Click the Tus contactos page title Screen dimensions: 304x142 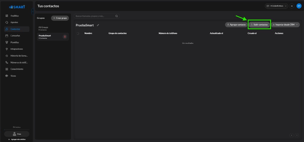48,6
